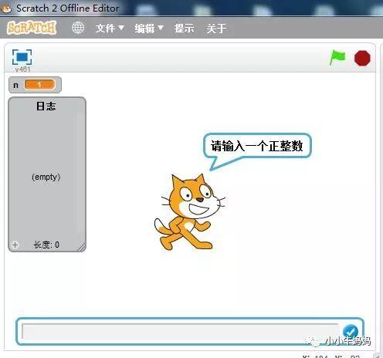Expand the 文件 dropdown arrow
The width and height of the screenshot is (383, 358).
click(x=121, y=27)
